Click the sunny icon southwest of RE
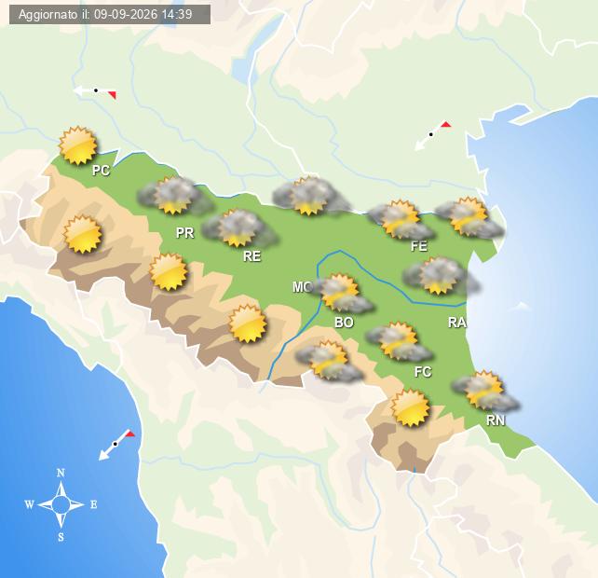Viewport: 598px width, 578px height. point(169,272)
